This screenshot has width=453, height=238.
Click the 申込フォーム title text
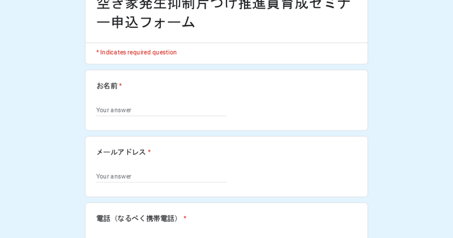pyautogui.click(x=146, y=23)
